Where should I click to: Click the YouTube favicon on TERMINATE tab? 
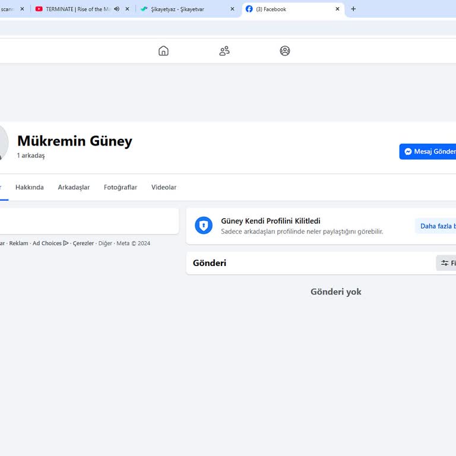point(39,9)
